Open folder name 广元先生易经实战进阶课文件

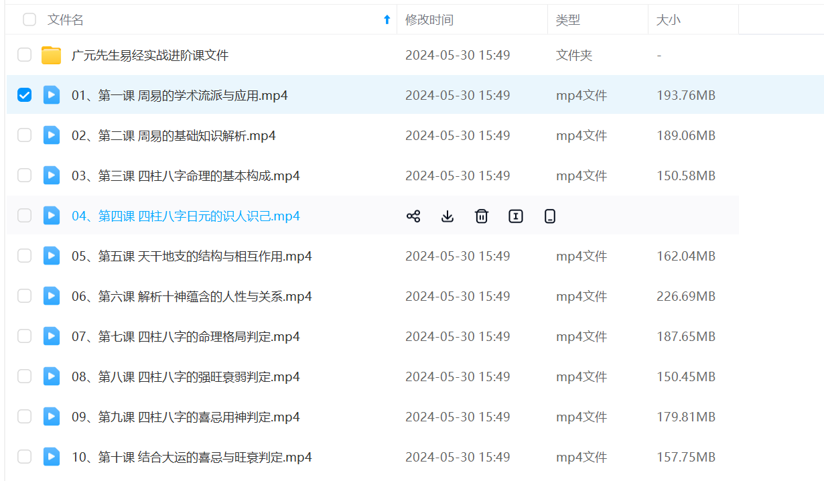150,55
